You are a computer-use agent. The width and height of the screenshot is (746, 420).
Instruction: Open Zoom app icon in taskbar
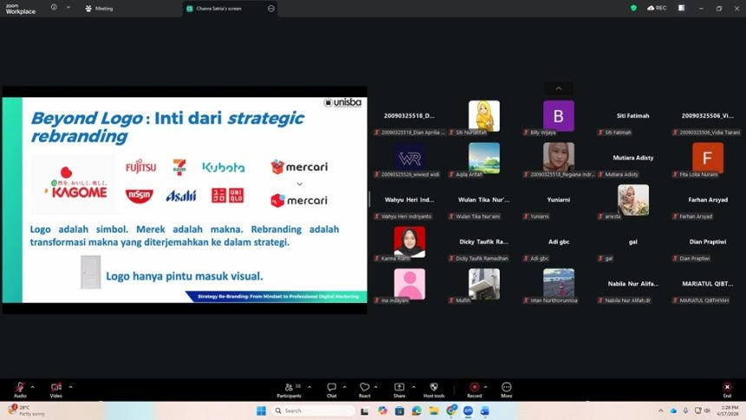tap(468, 411)
